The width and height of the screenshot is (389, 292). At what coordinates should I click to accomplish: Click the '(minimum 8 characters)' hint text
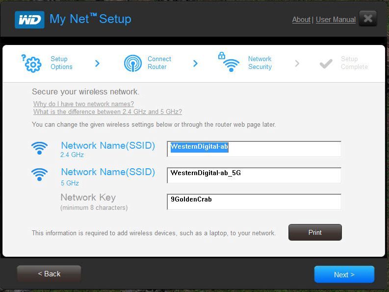pyautogui.click(x=94, y=207)
